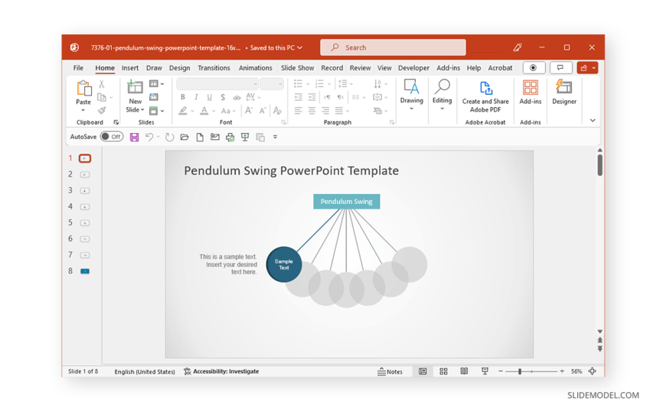Start Slide Show from status bar
666x412 pixels.
[x=485, y=371]
